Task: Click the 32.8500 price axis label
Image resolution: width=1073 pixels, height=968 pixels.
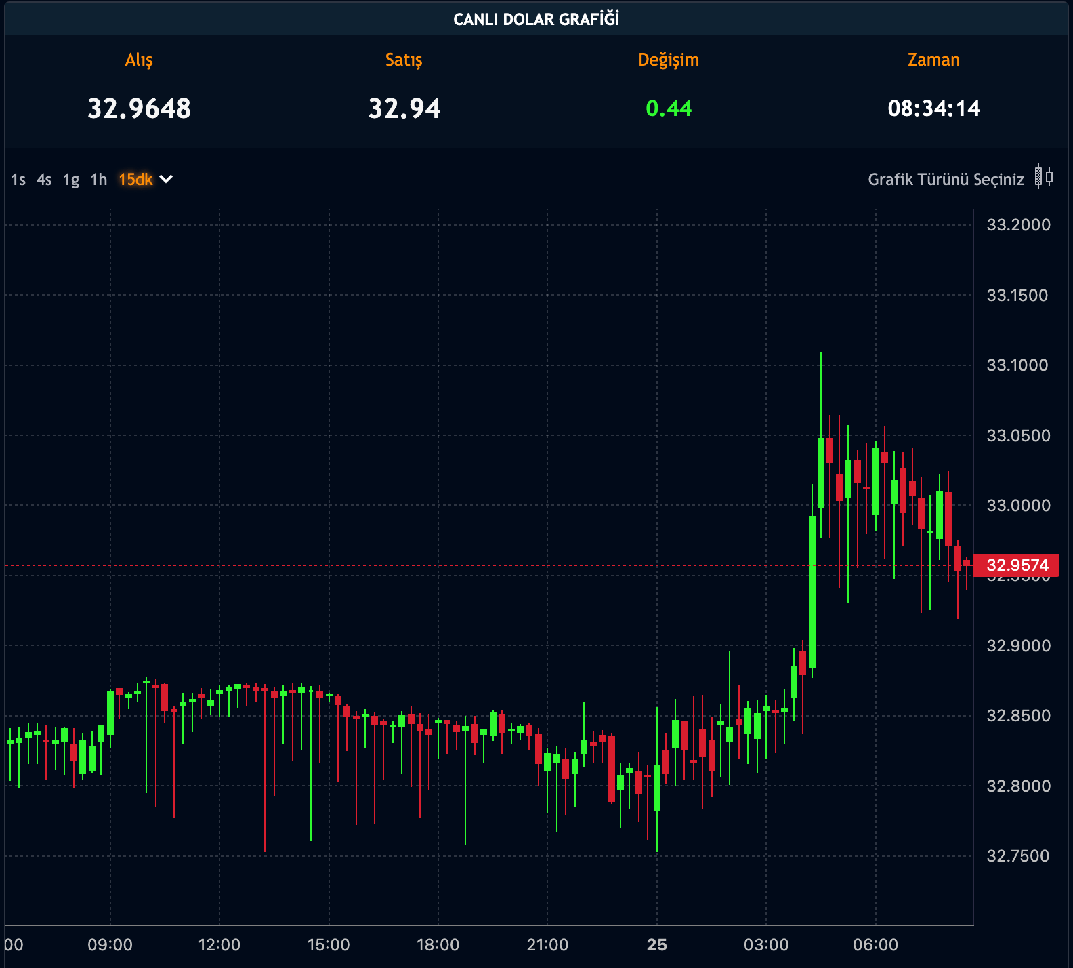Action: click(x=1018, y=715)
